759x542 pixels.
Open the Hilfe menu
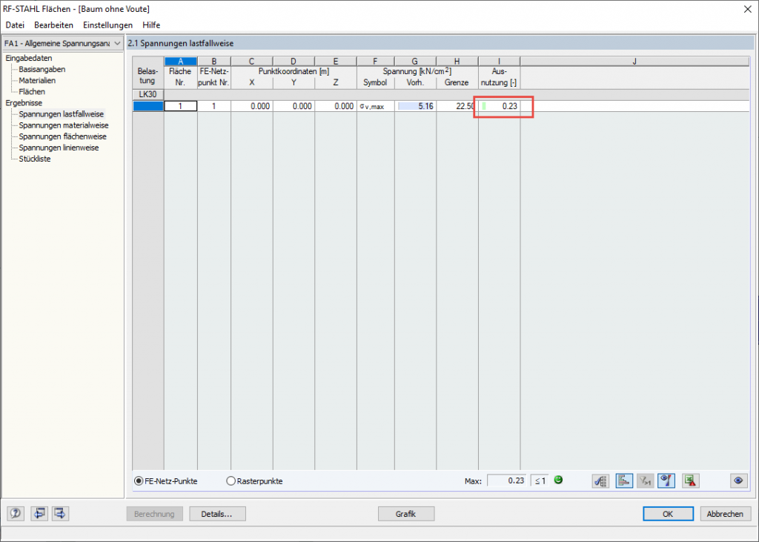(x=151, y=24)
